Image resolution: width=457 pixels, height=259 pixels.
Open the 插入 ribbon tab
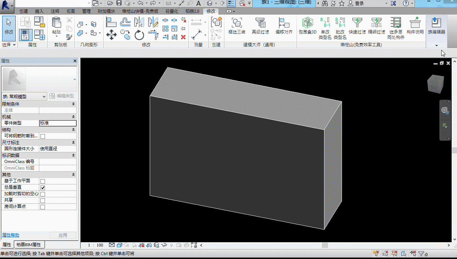coord(39,11)
